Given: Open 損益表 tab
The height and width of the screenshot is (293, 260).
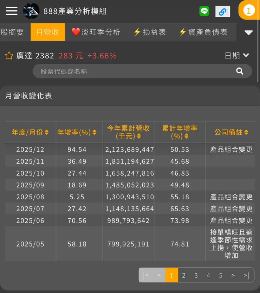Looking at the screenshot, I should [x=150, y=32].
